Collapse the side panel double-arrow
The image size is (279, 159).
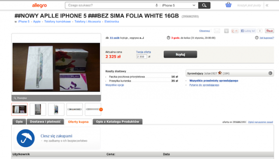[x=267, y=5]
